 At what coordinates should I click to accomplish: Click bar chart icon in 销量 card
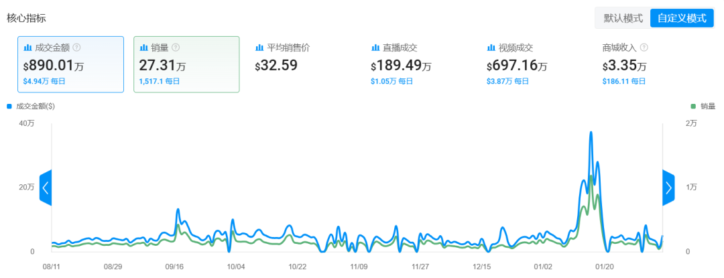tap(143, 48)
